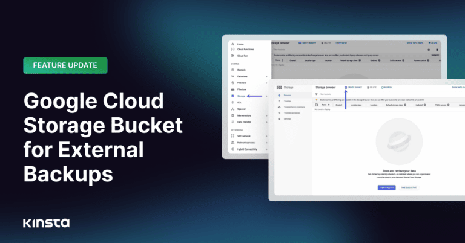This screenshot has height=243, width=465.
Task: Click the lightbulb tip icon in front window
Action: click(x=317, y=100)
